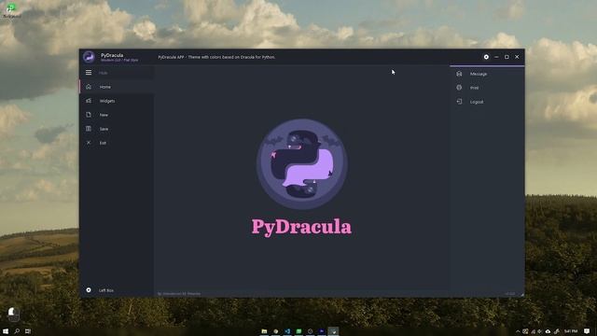Click the active PyDracula taskbar icon
Viewport: 597px width, 336px height.
click(333, 331)
